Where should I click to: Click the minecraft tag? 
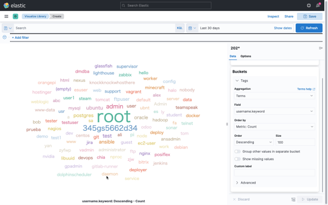[x=155, y=88]
